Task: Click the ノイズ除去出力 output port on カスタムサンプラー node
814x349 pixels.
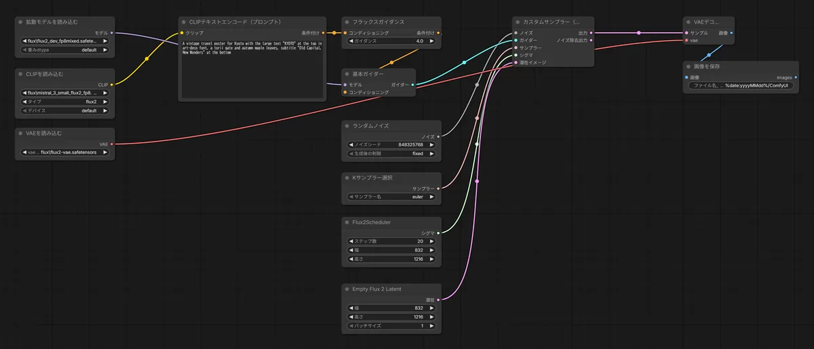Action: [x=592, y=40]
